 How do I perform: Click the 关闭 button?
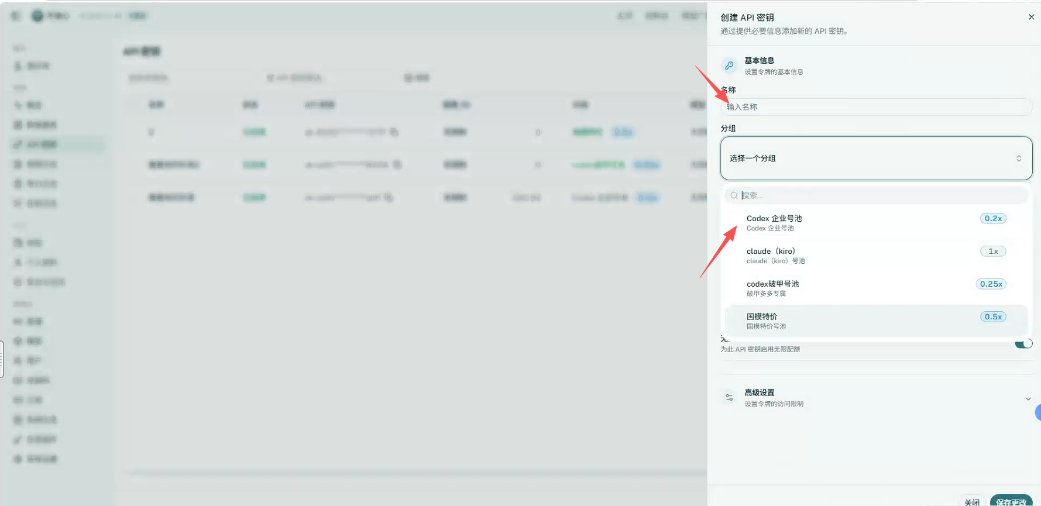(972, 502)
